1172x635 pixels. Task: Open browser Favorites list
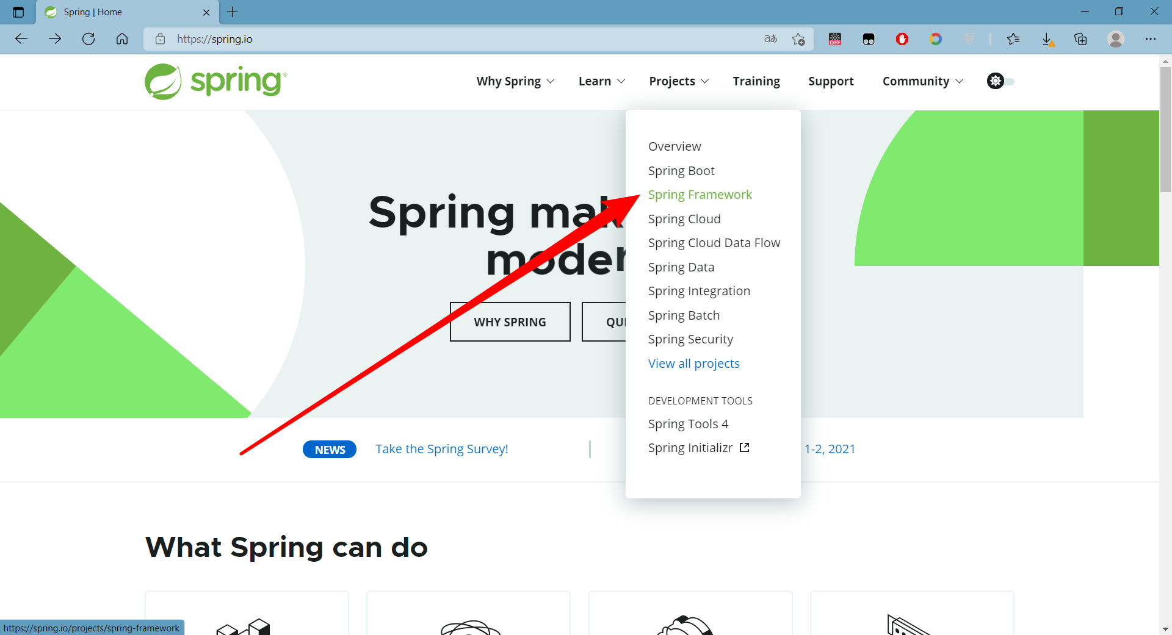coord(1014,39)
